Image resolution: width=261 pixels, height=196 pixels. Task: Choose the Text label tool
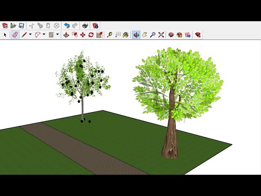118,35
